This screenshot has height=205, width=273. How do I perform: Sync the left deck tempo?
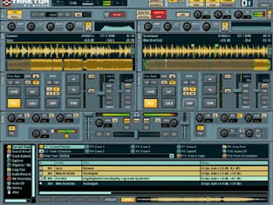point(73,103)
